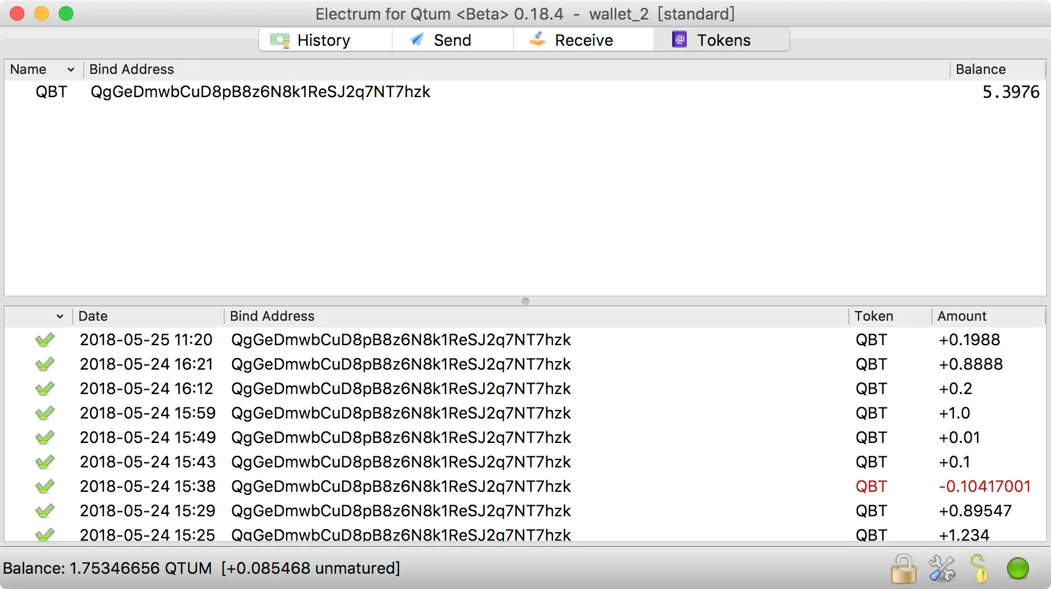Click the +0.1988 amount
Screen dimensions: 1051x589
[x=969, y=340]
